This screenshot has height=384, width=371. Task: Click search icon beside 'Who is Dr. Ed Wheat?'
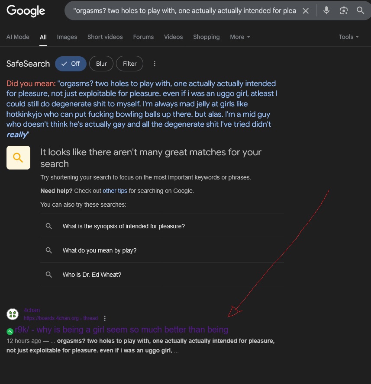coord(49,275)
